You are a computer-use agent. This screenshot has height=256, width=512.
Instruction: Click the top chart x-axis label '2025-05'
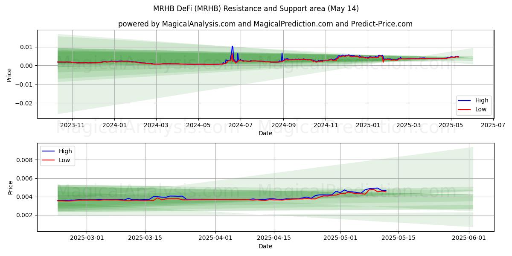coord(451,125)
